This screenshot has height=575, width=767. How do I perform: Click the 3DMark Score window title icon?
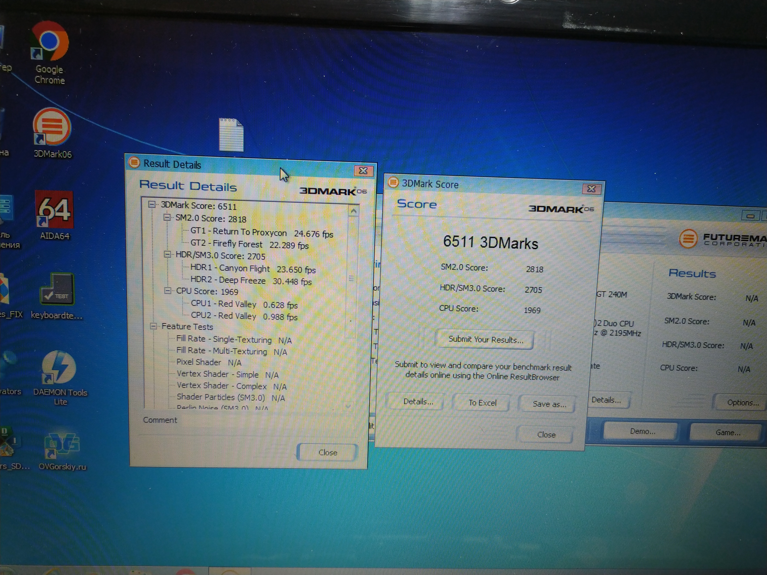tap(393, 182)
